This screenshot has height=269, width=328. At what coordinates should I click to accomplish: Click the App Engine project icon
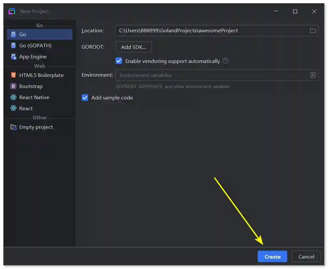(x=13, y=56)
